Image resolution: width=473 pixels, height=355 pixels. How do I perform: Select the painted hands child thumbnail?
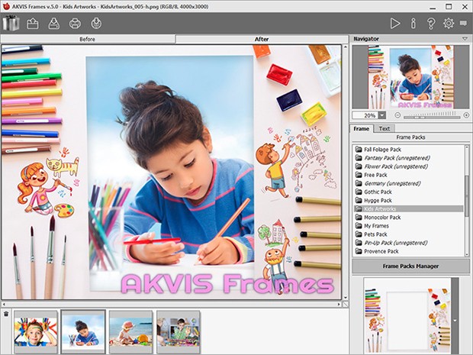coord(35,332)
